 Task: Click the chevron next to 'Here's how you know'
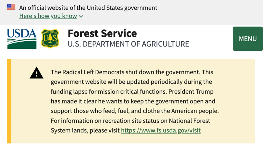(81, 16)
